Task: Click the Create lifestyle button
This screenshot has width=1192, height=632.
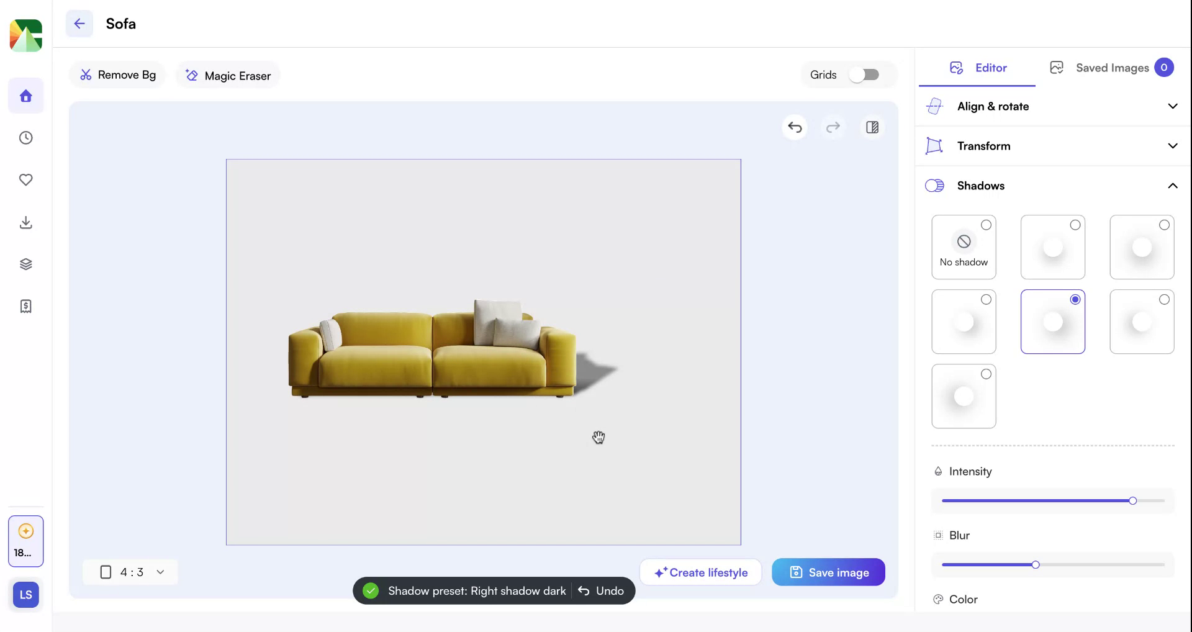Action: click(700, 572)
